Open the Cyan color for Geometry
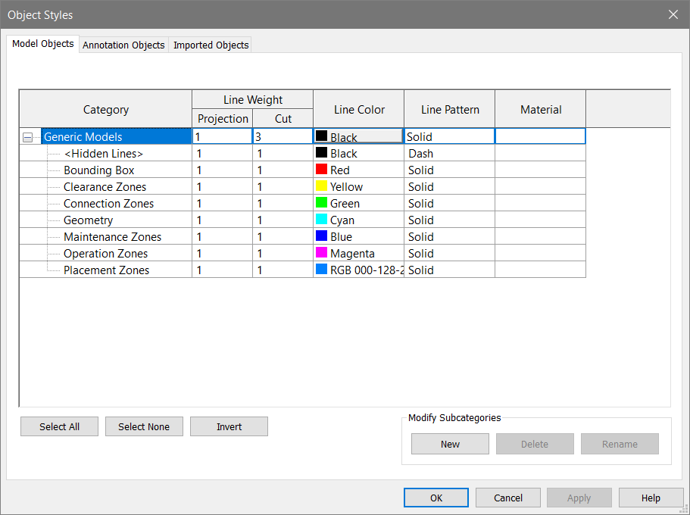This screenshot has width=690, height=515. (358, 220)
